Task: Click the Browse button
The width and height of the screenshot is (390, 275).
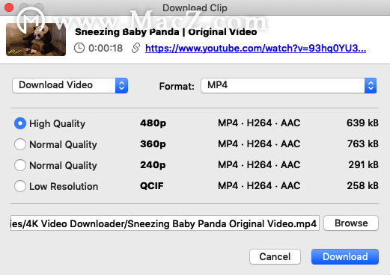Action: click(x=351, y=223)
